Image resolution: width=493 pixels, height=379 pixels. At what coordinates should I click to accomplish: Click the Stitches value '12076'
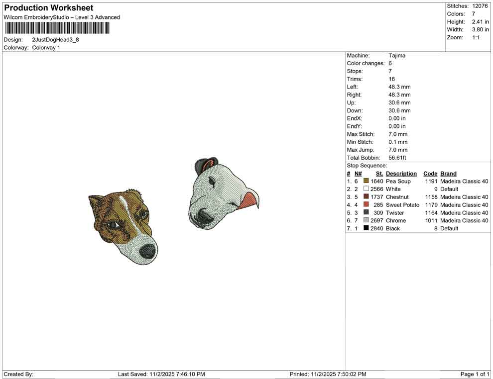(x=480, y=6)
